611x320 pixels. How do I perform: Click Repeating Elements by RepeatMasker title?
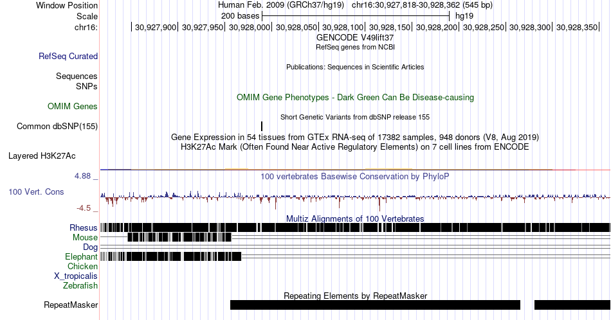[355, 296]
